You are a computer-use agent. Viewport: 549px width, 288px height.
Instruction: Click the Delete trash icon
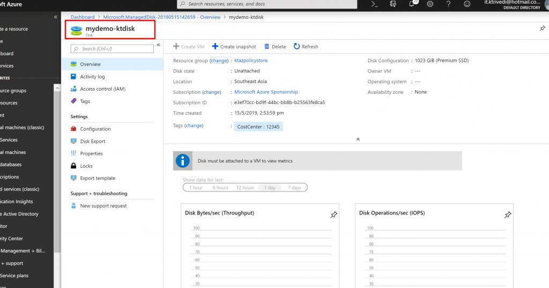point(267,47)
